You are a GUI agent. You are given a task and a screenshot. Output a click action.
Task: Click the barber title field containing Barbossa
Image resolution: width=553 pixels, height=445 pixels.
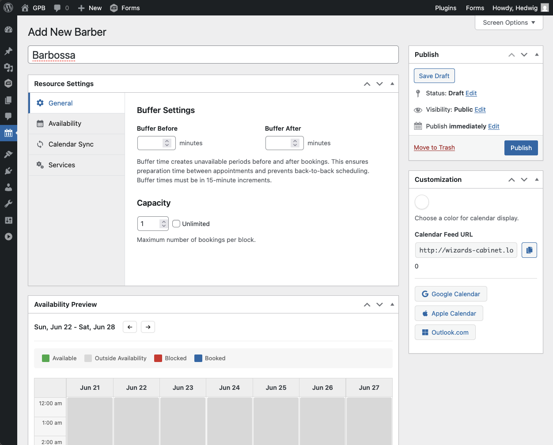pyautogui.click(x=213, y=55)
